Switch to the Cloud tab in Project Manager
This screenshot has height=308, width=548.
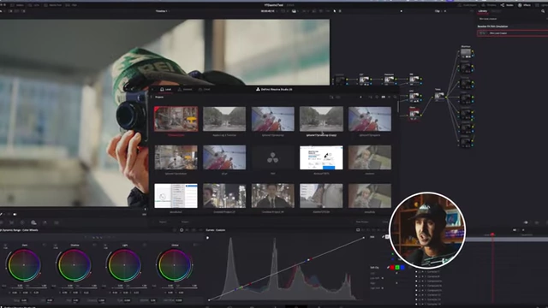point(205,89)
